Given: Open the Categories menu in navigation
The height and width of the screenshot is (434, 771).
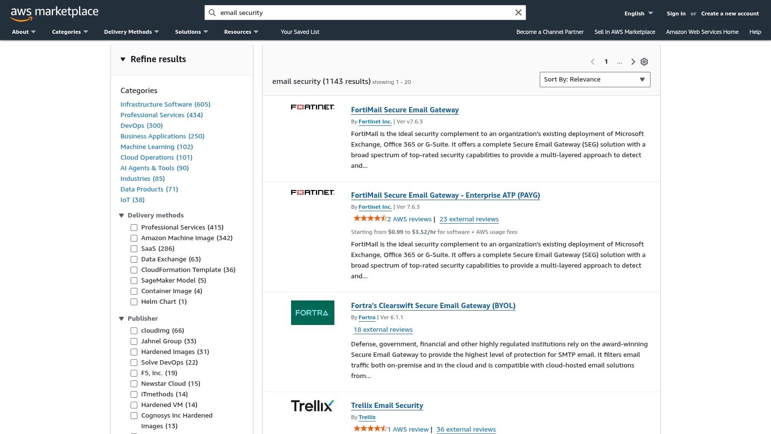Looking at the screenshot, I should tap(70, 32).
